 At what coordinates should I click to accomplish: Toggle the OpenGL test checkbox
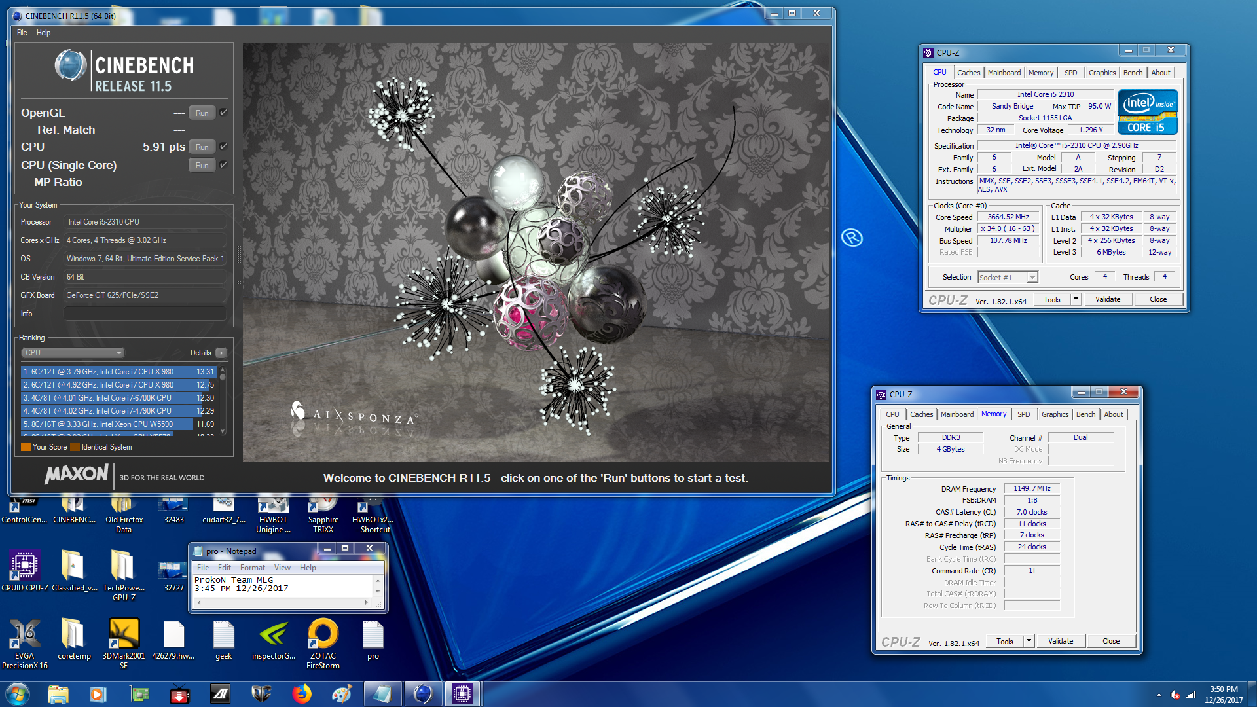pyautogui.click(x=223, y=113)
